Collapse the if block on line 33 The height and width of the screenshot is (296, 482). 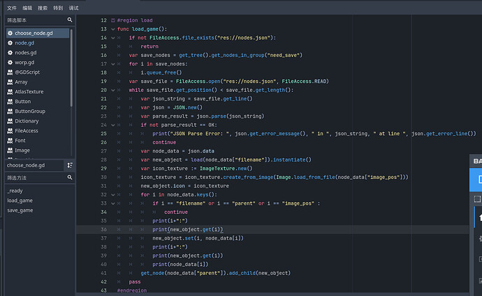click(x=112, y=203)
